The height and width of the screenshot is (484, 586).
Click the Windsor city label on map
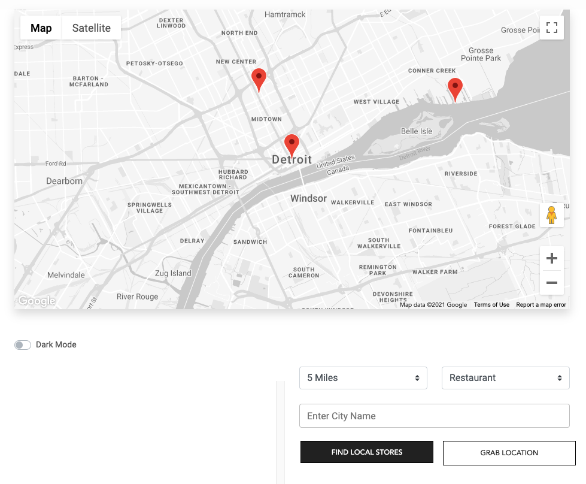tap(308, 198)
